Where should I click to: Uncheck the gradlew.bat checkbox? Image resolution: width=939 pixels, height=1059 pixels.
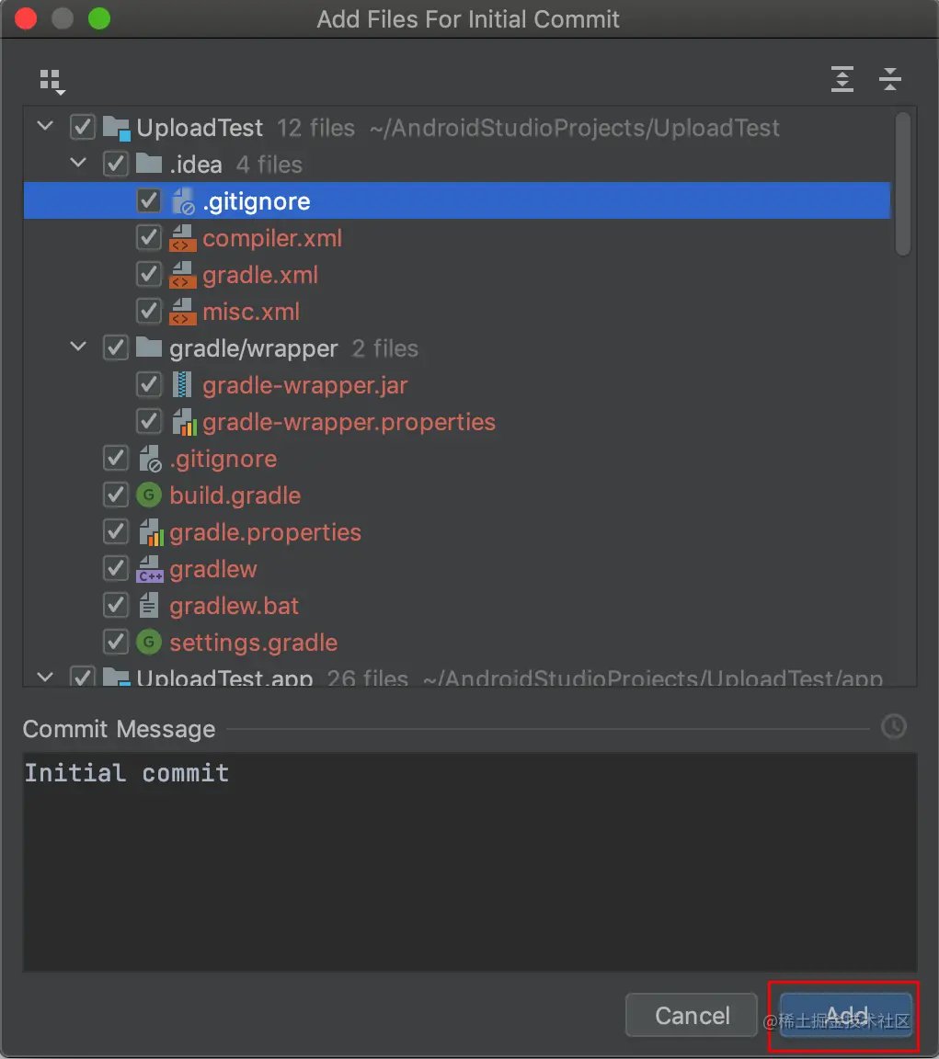coord(115,606)
